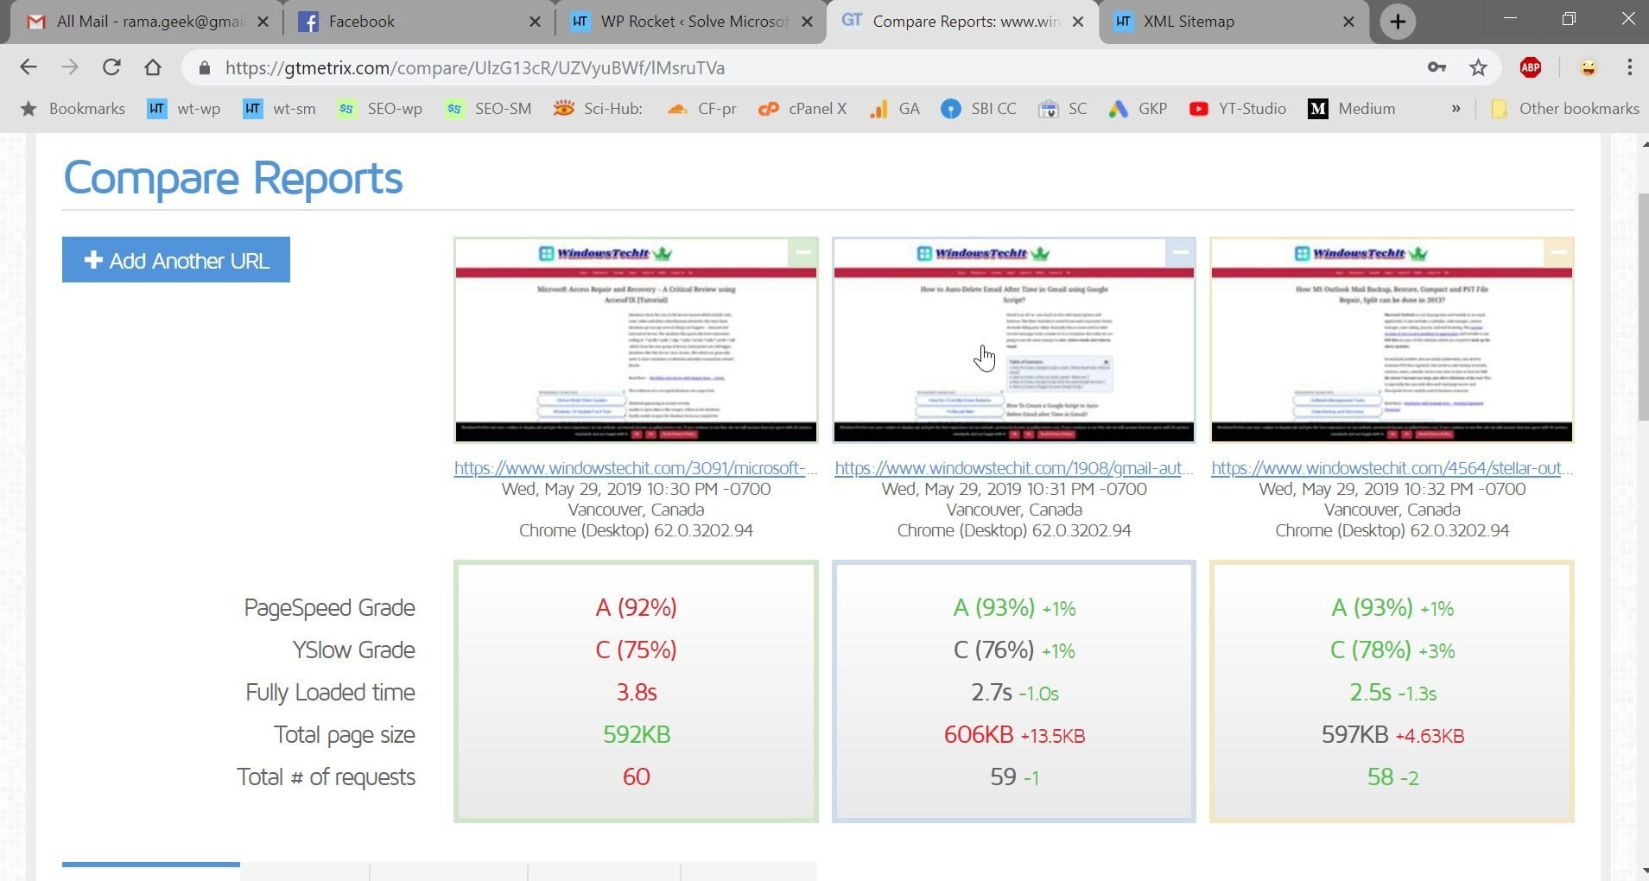The width and height of the screenshot is (1649, 881).
Task: Open the cPanel X bookmark
Action: point(802,109)
